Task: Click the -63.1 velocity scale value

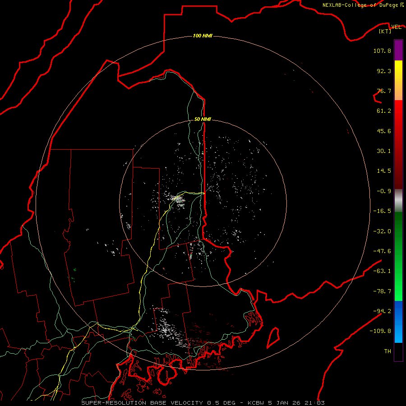Action: click(382, 271)
